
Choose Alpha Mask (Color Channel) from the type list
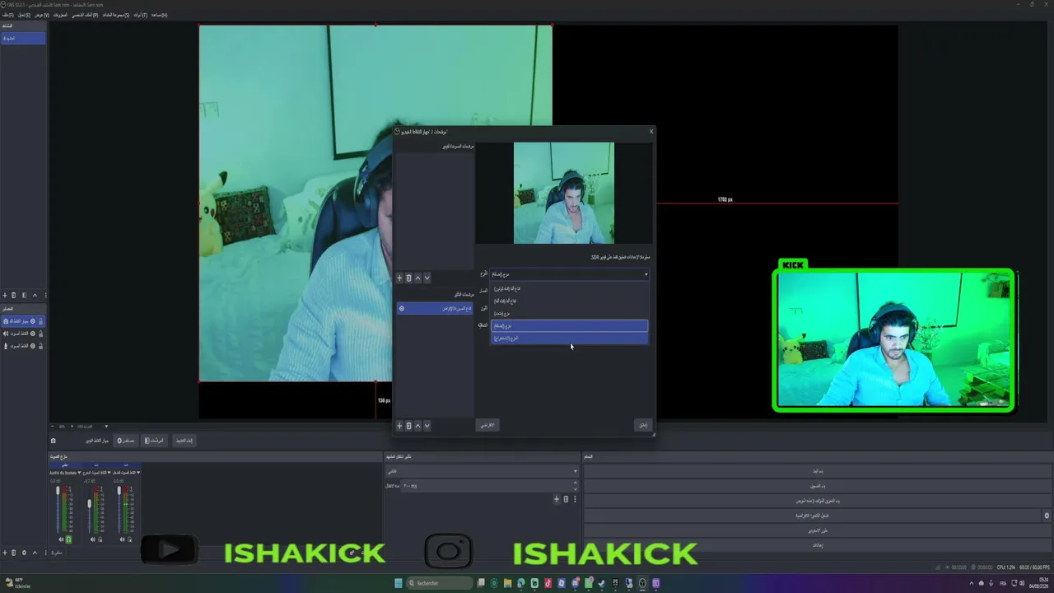click(570, 289)
